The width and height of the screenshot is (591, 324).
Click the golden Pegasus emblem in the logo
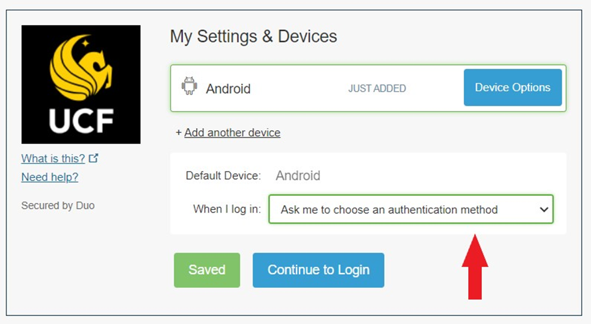coord(81,68)
